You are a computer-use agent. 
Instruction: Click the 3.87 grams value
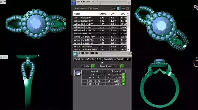(102, 34)
